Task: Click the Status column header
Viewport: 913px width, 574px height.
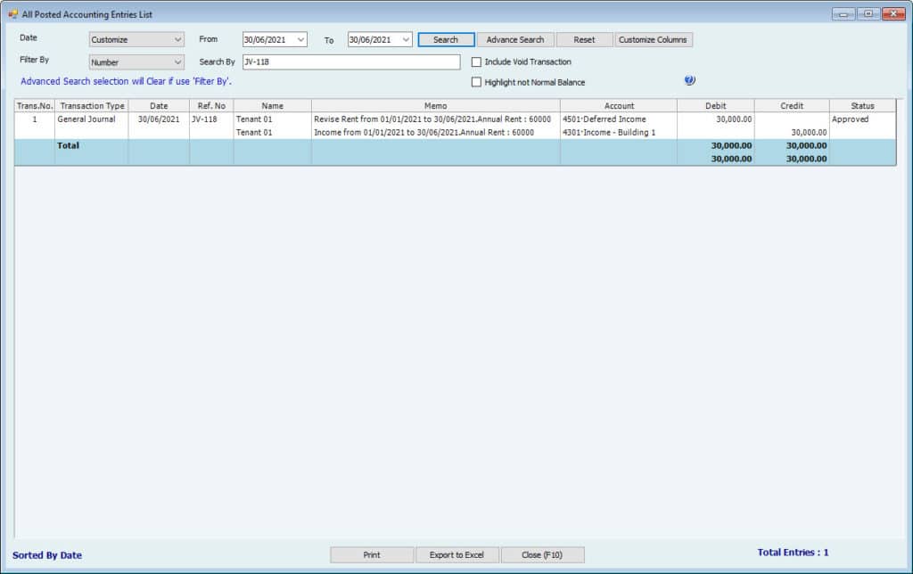Action: (x=862, y=106)
